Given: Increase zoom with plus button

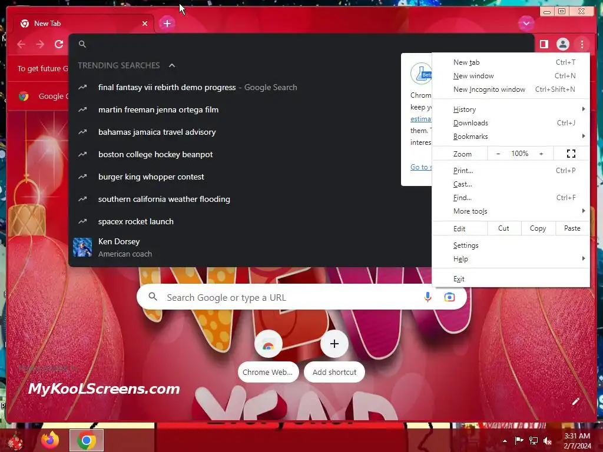Looking at the screenshot, I should tap(541, 154).
